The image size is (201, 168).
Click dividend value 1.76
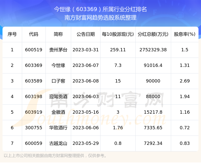(x=118, y=128)
